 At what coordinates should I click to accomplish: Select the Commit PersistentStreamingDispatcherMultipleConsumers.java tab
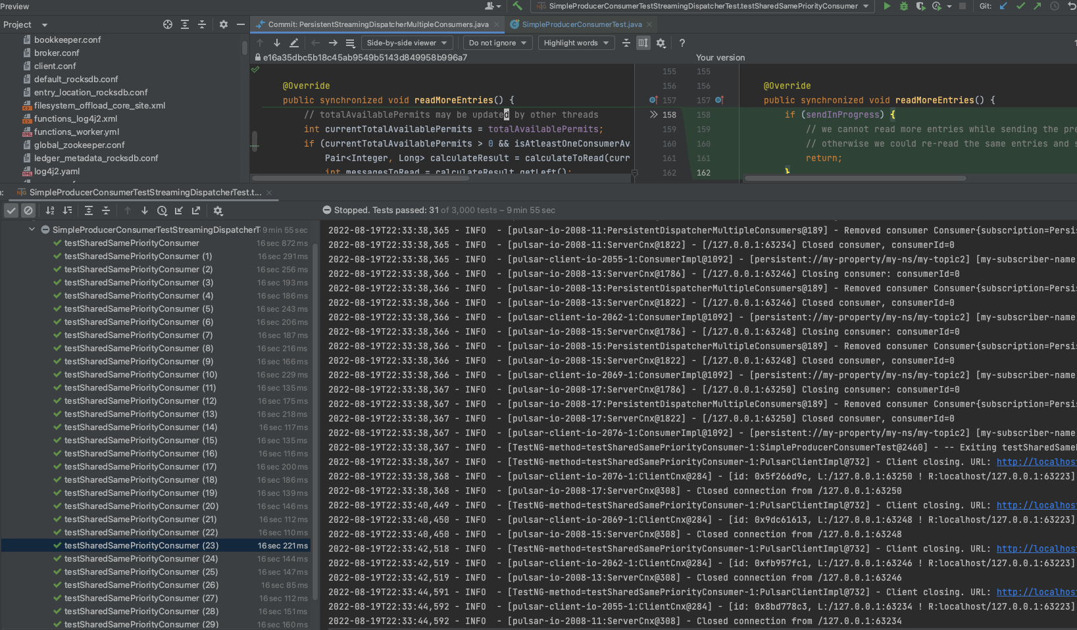[378, 24]
